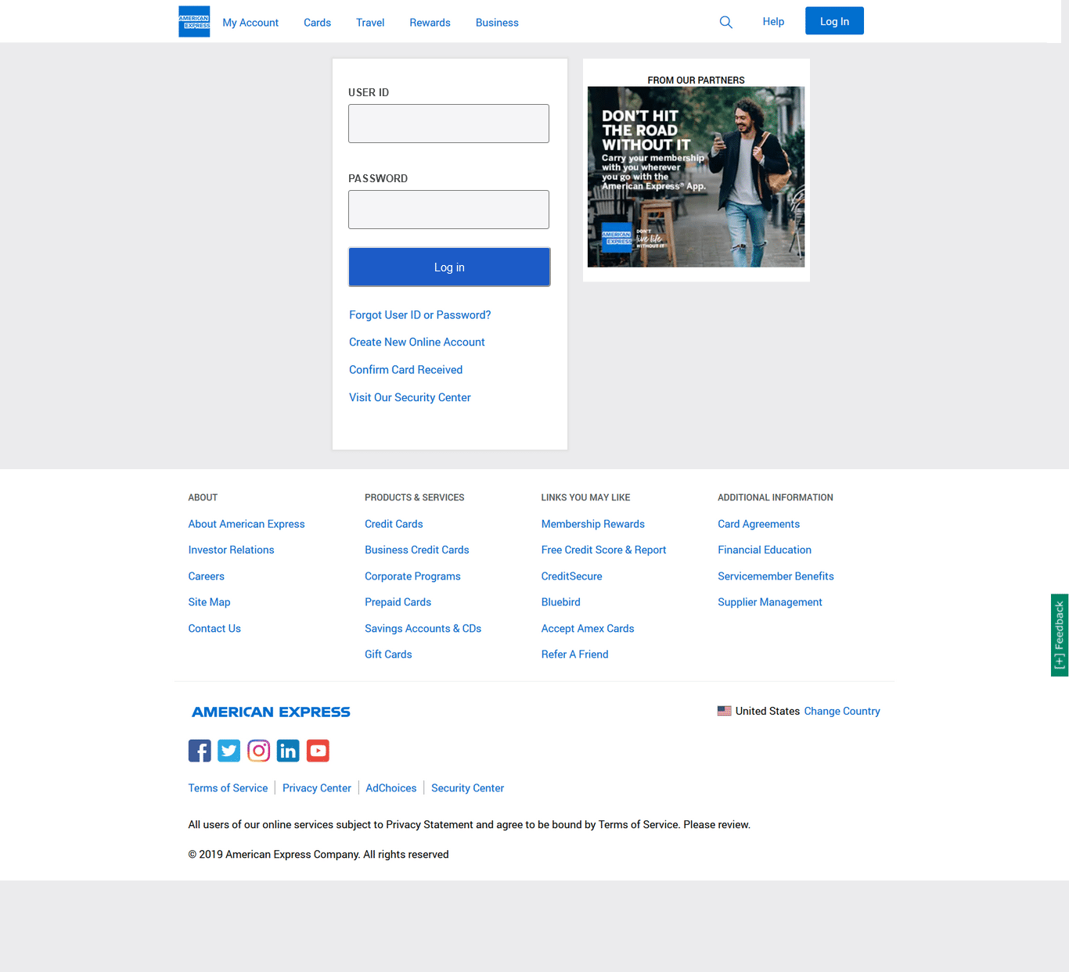Open Terms of Service footer link

click(228, 788)
